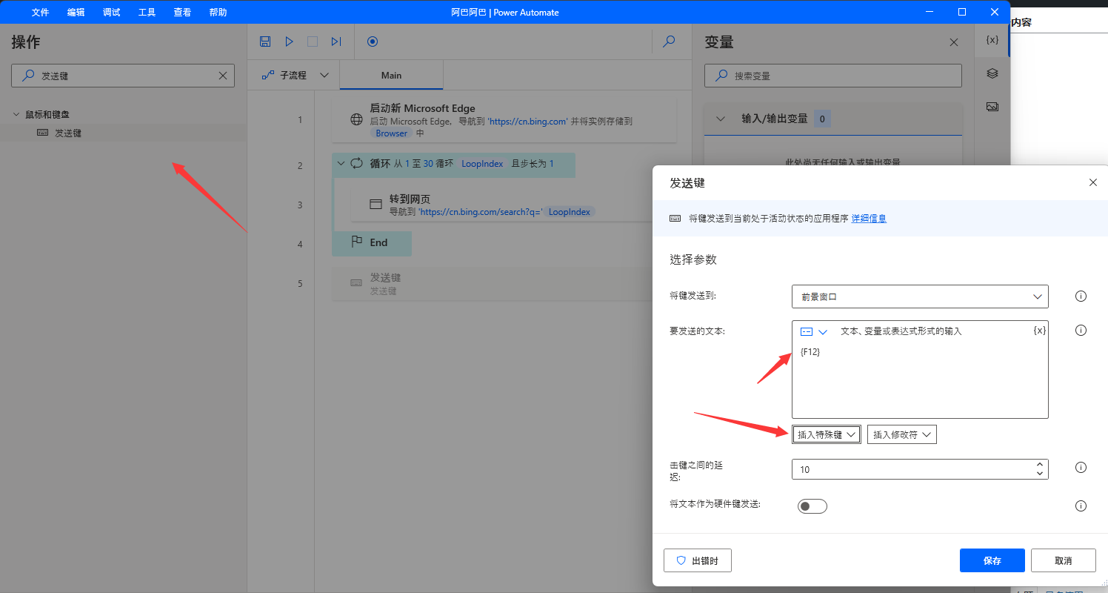Open the 插入特殊键 dropdown
Viewport: 1108px width, 593px height.
point(827,434)
